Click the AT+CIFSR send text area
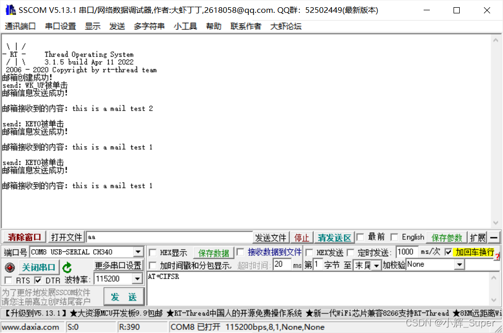503x333 pixels. (318, 288)
